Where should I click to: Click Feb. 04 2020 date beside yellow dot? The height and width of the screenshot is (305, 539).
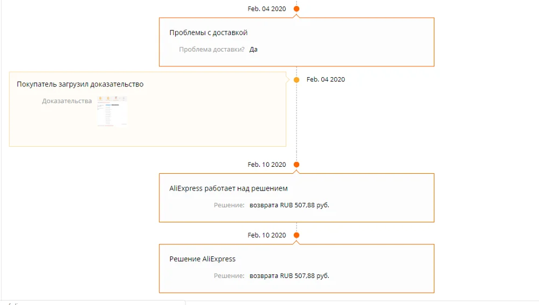(x=326, y=79)
